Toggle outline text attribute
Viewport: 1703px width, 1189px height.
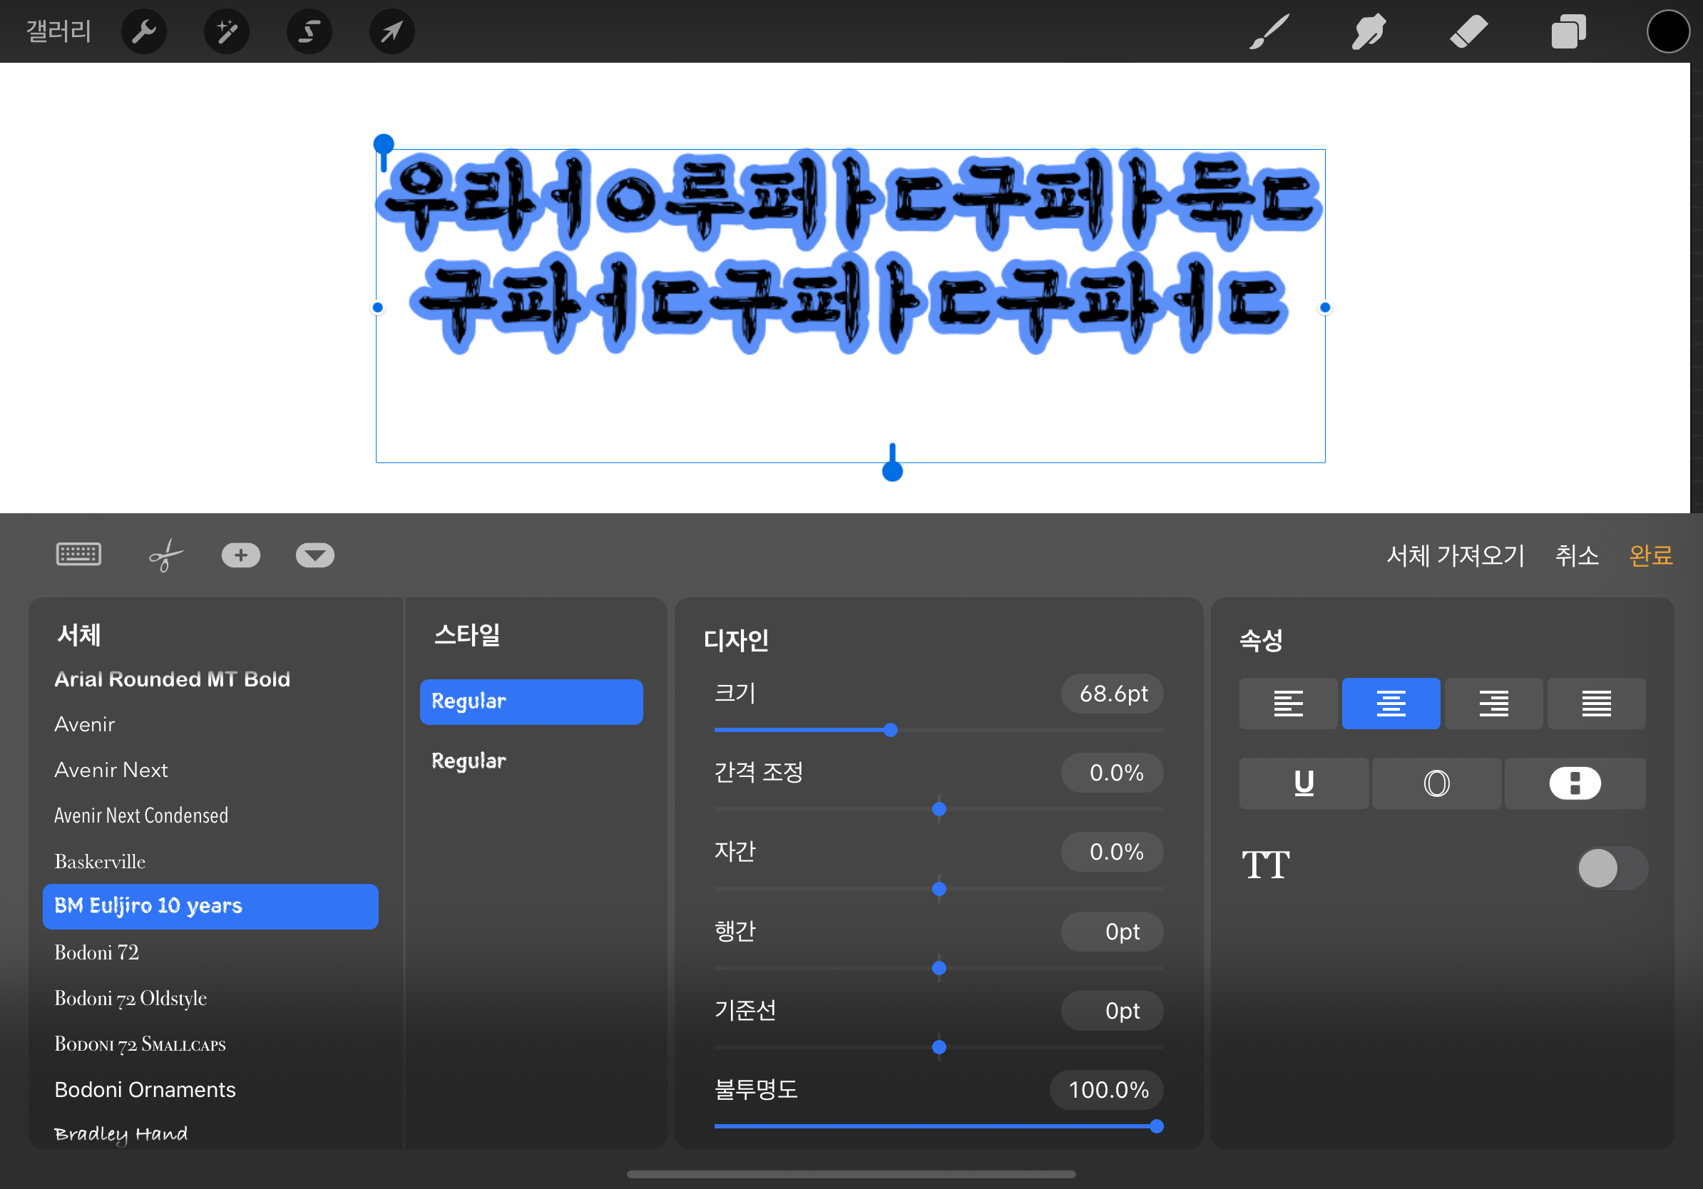pos(1436,783)
